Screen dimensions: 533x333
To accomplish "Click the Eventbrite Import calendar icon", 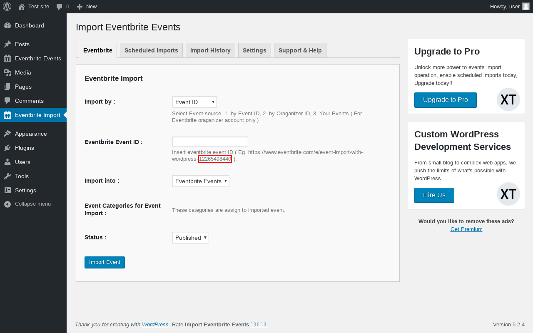I will click(x=7, y=115).
